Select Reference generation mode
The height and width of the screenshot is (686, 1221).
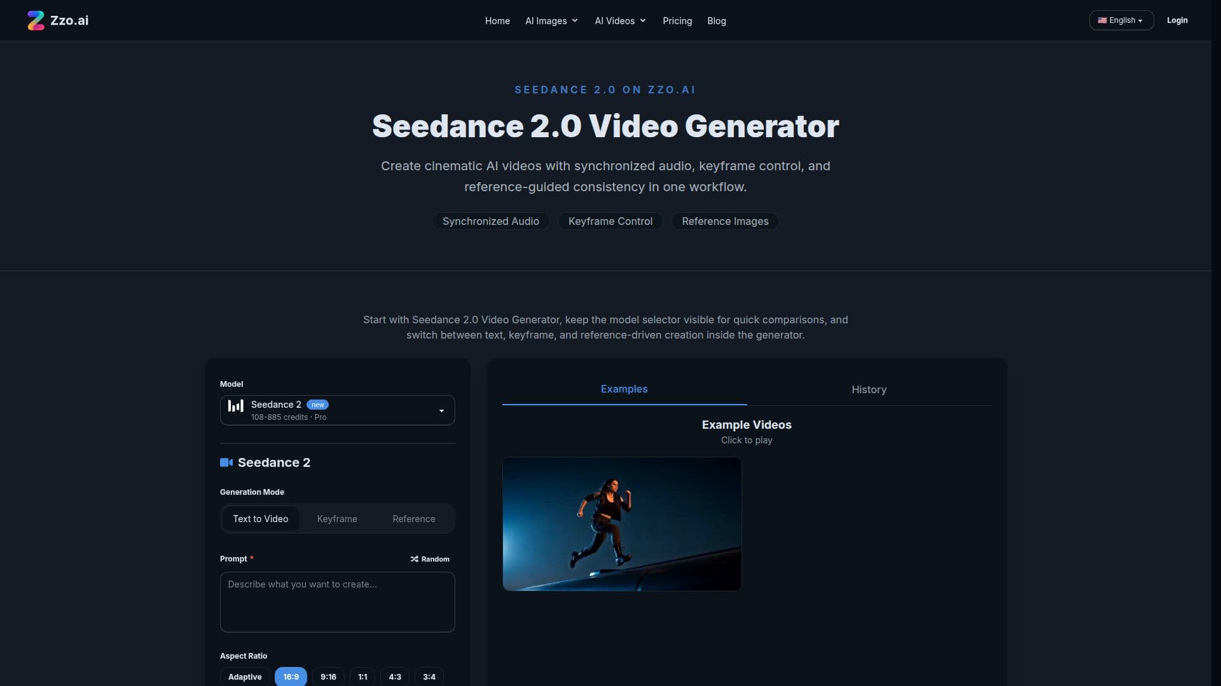click(414, 519)
